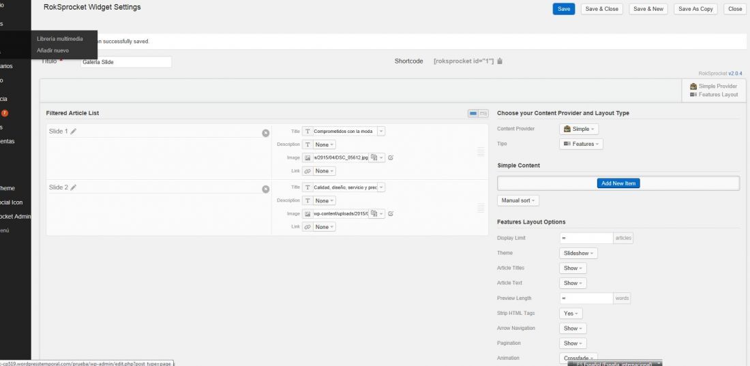Click the Save button
The height and width of the screenshot is (366, 750).
pyautogui.click(x=563, y=9)
